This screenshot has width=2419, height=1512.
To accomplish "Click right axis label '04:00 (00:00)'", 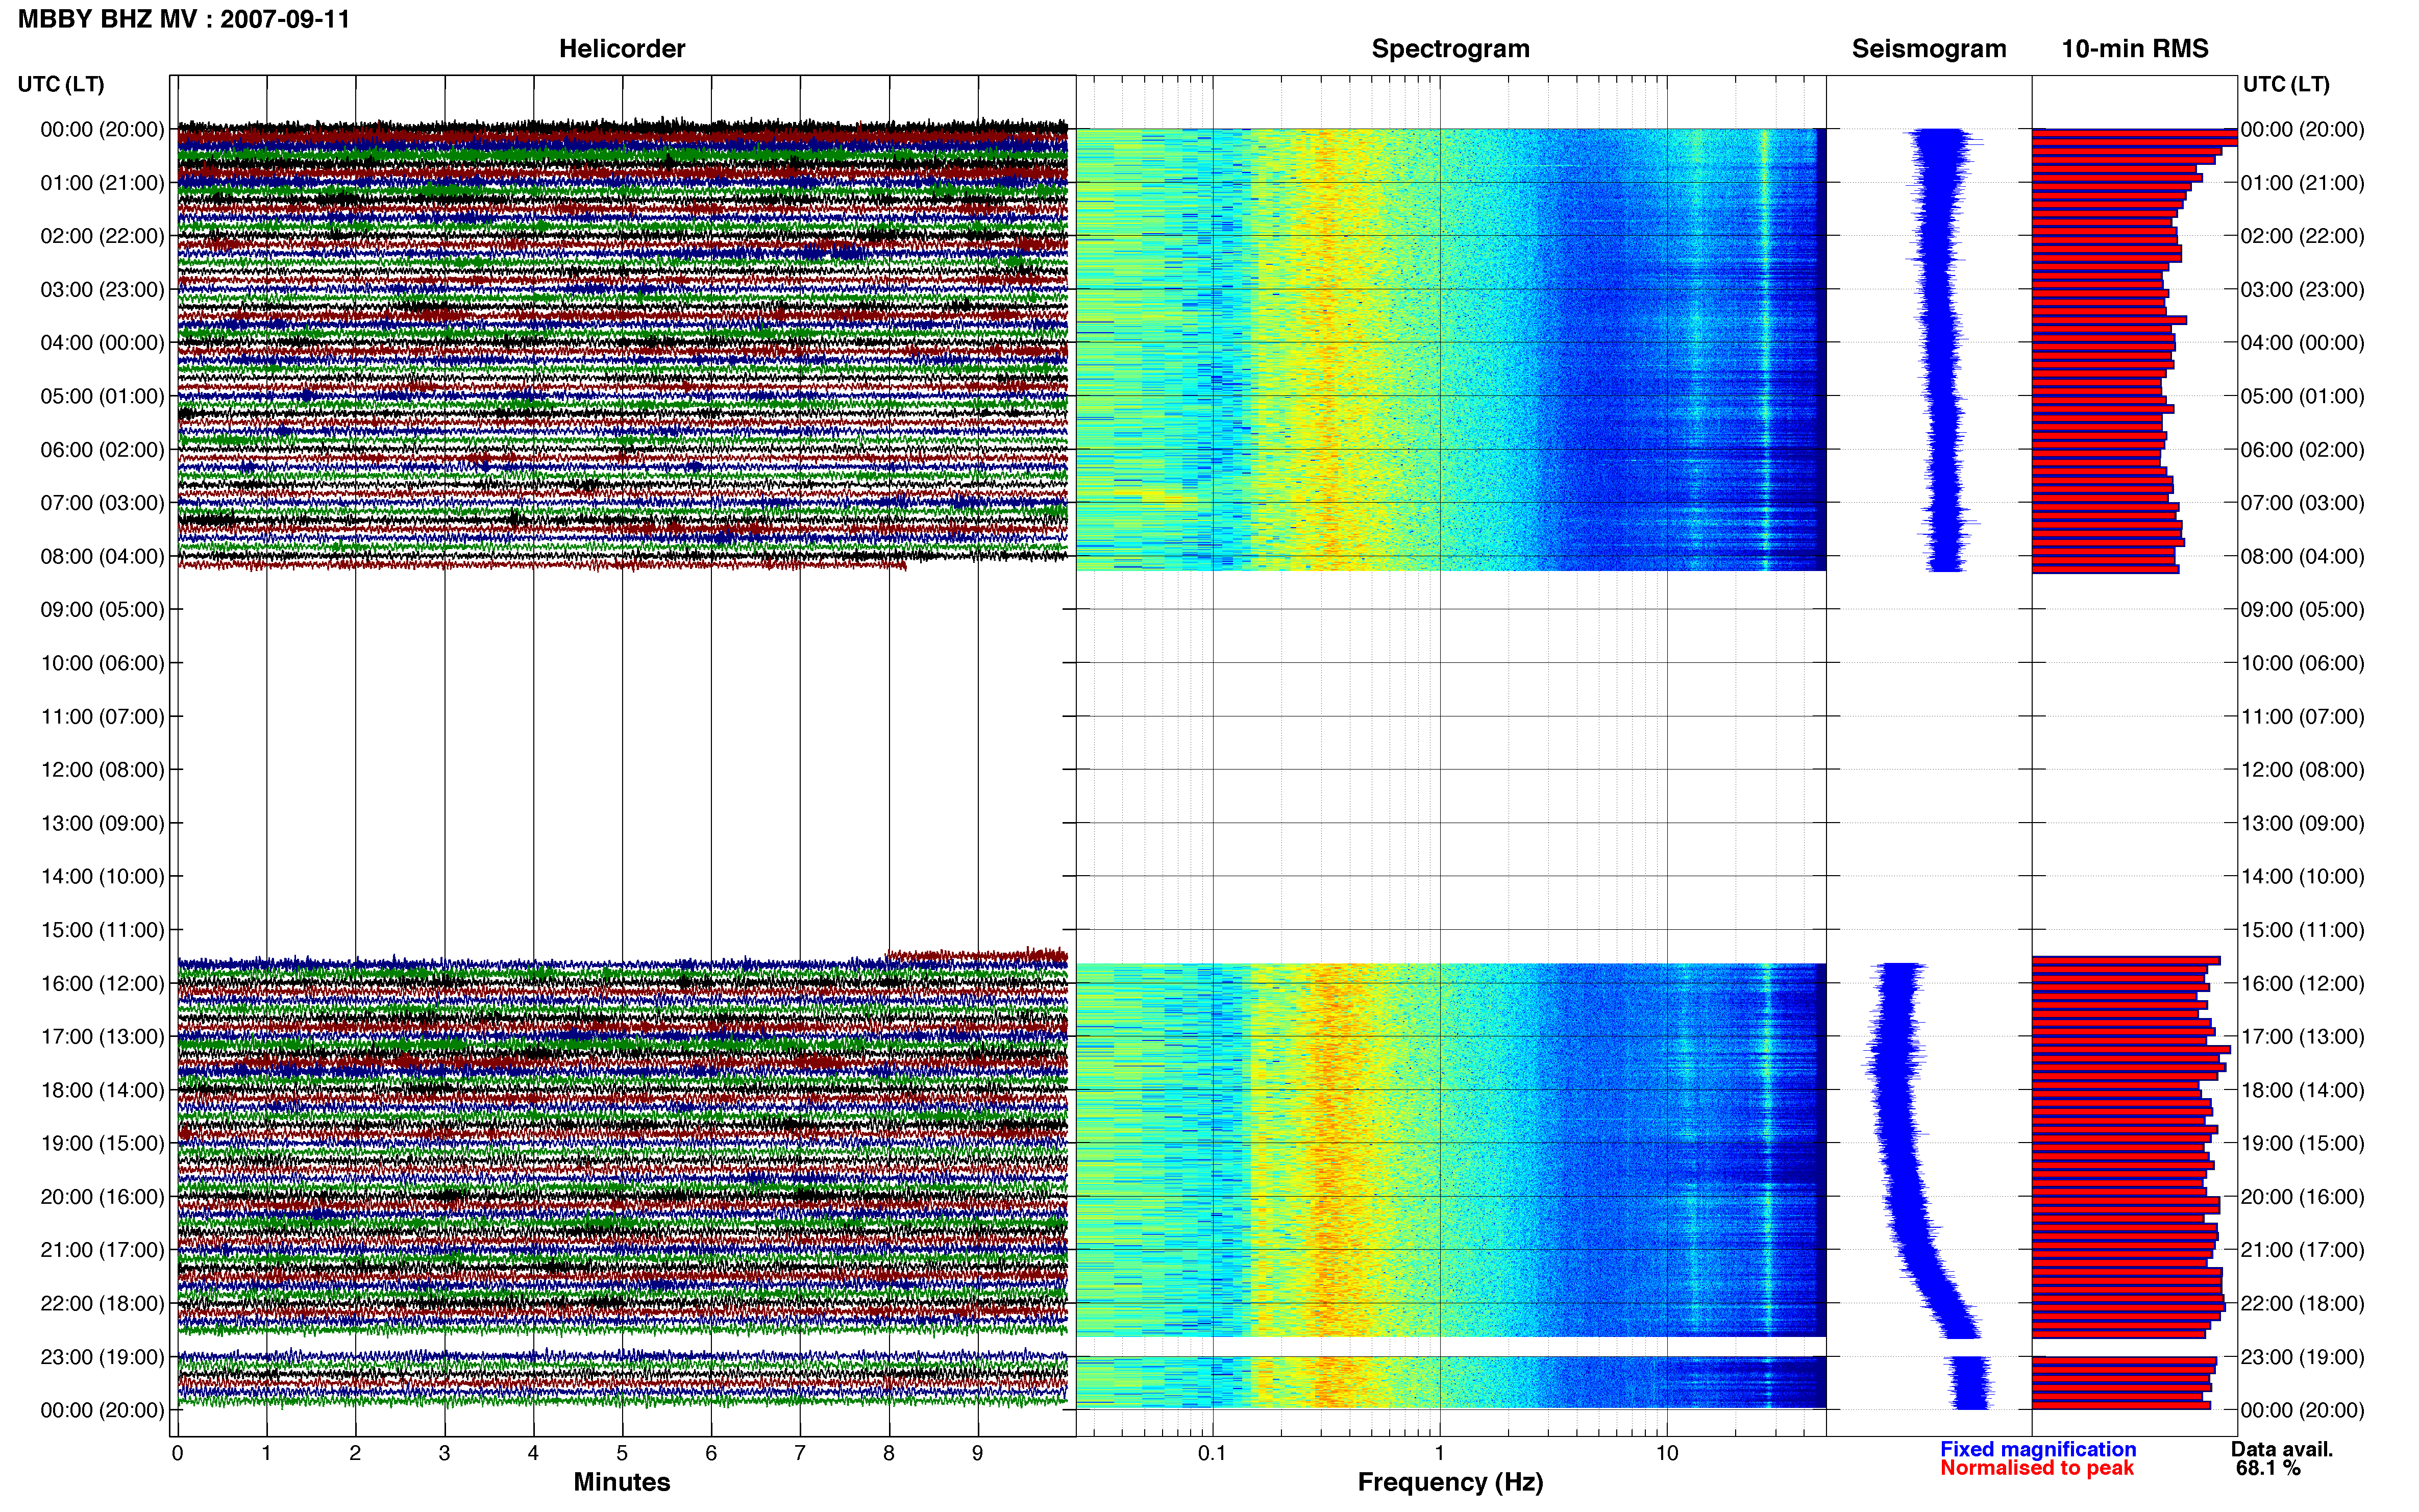I will tap(2302, 343).
